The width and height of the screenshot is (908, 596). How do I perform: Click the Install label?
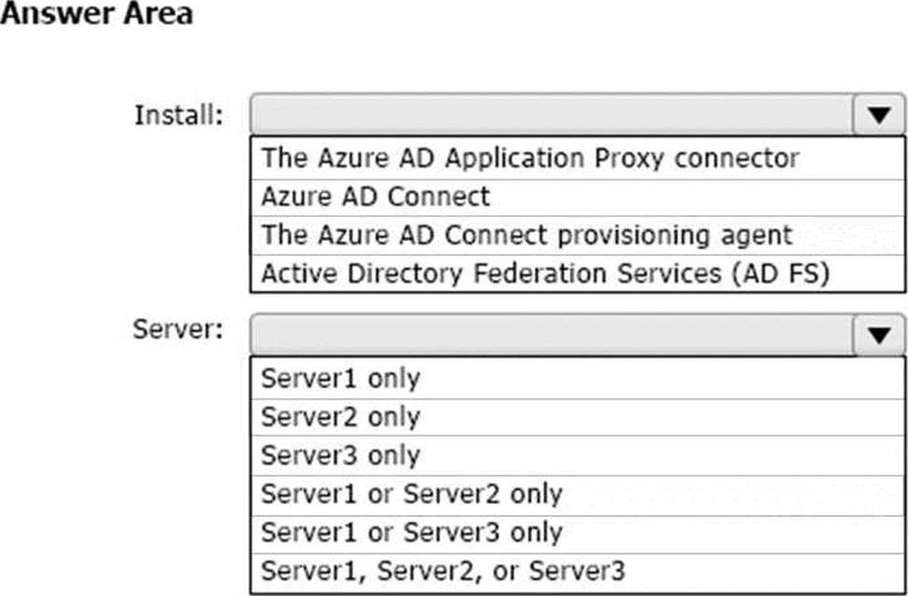coord(178,115)
